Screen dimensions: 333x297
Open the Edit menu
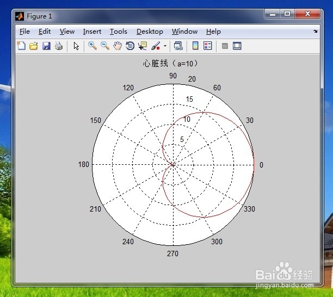point(45,32)
